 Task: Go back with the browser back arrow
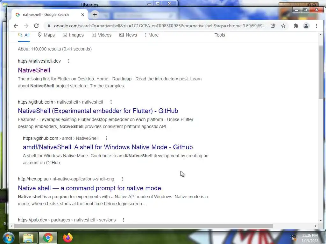(x=16, y=26)
